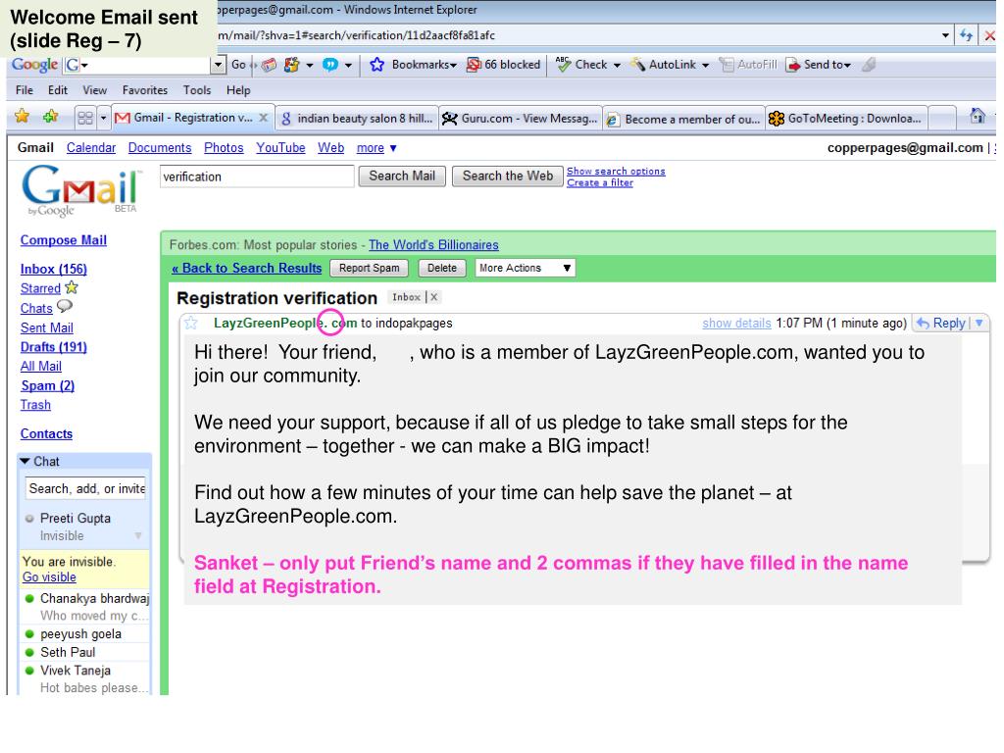This screenshot has width=1004, height=753.
Task: Close the Gmail Registration tab with x
Action: tap(263, 118)
